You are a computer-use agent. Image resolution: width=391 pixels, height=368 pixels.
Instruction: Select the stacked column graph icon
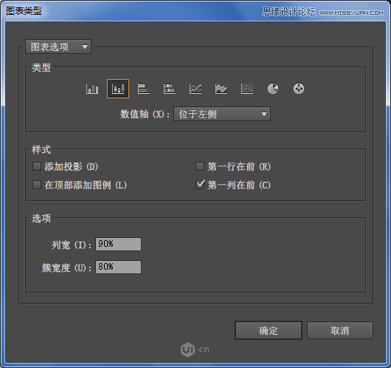point(118,89)
